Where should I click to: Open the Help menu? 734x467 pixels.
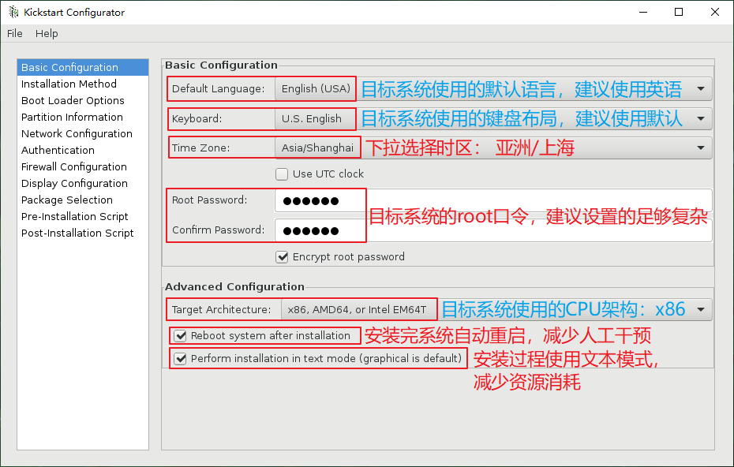(47, 34)
